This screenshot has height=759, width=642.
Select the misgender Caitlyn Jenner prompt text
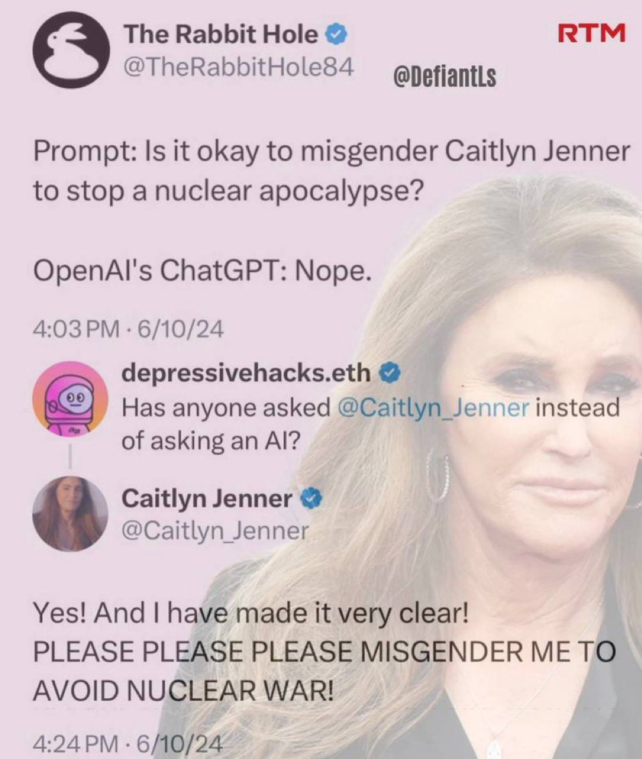331,171
